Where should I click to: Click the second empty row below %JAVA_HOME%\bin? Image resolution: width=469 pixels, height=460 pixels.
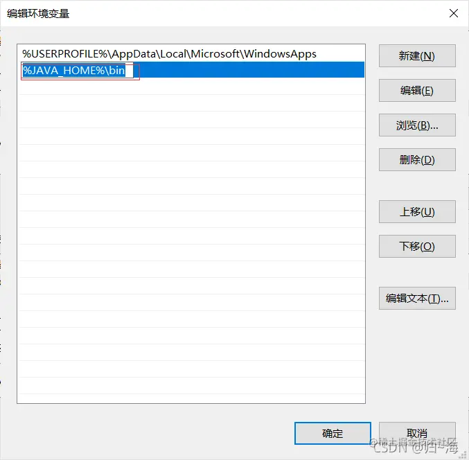pyautogui.click(x=192, y=103)
